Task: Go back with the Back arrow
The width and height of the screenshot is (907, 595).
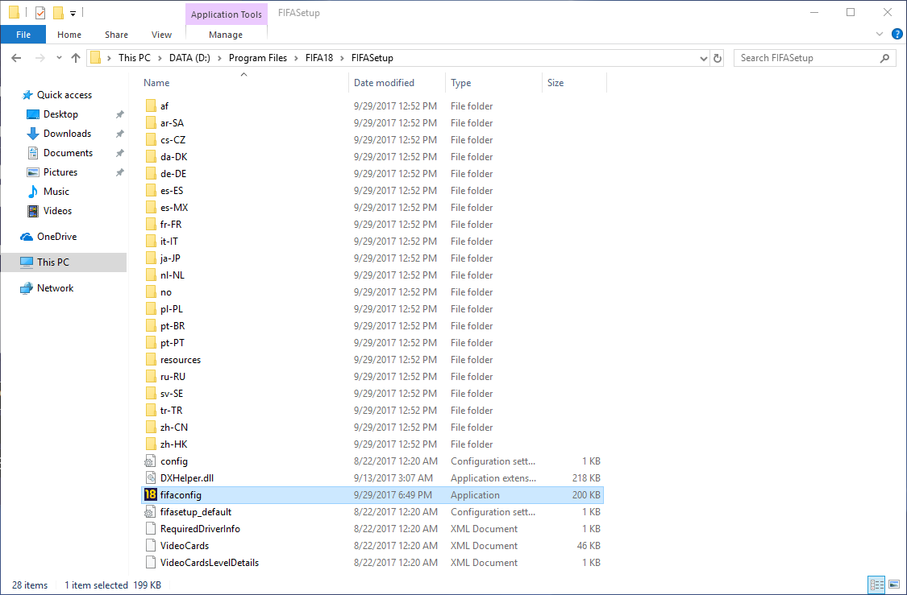Action: pyautogui.click(x=16, y=58)
